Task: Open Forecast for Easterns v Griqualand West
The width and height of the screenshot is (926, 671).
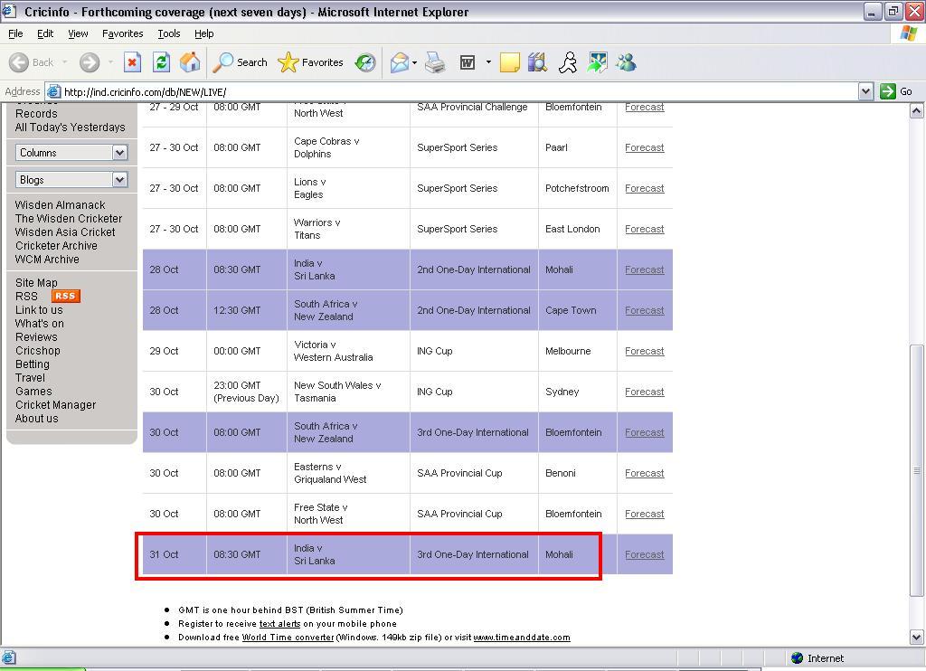Action: tap(644, 473)
